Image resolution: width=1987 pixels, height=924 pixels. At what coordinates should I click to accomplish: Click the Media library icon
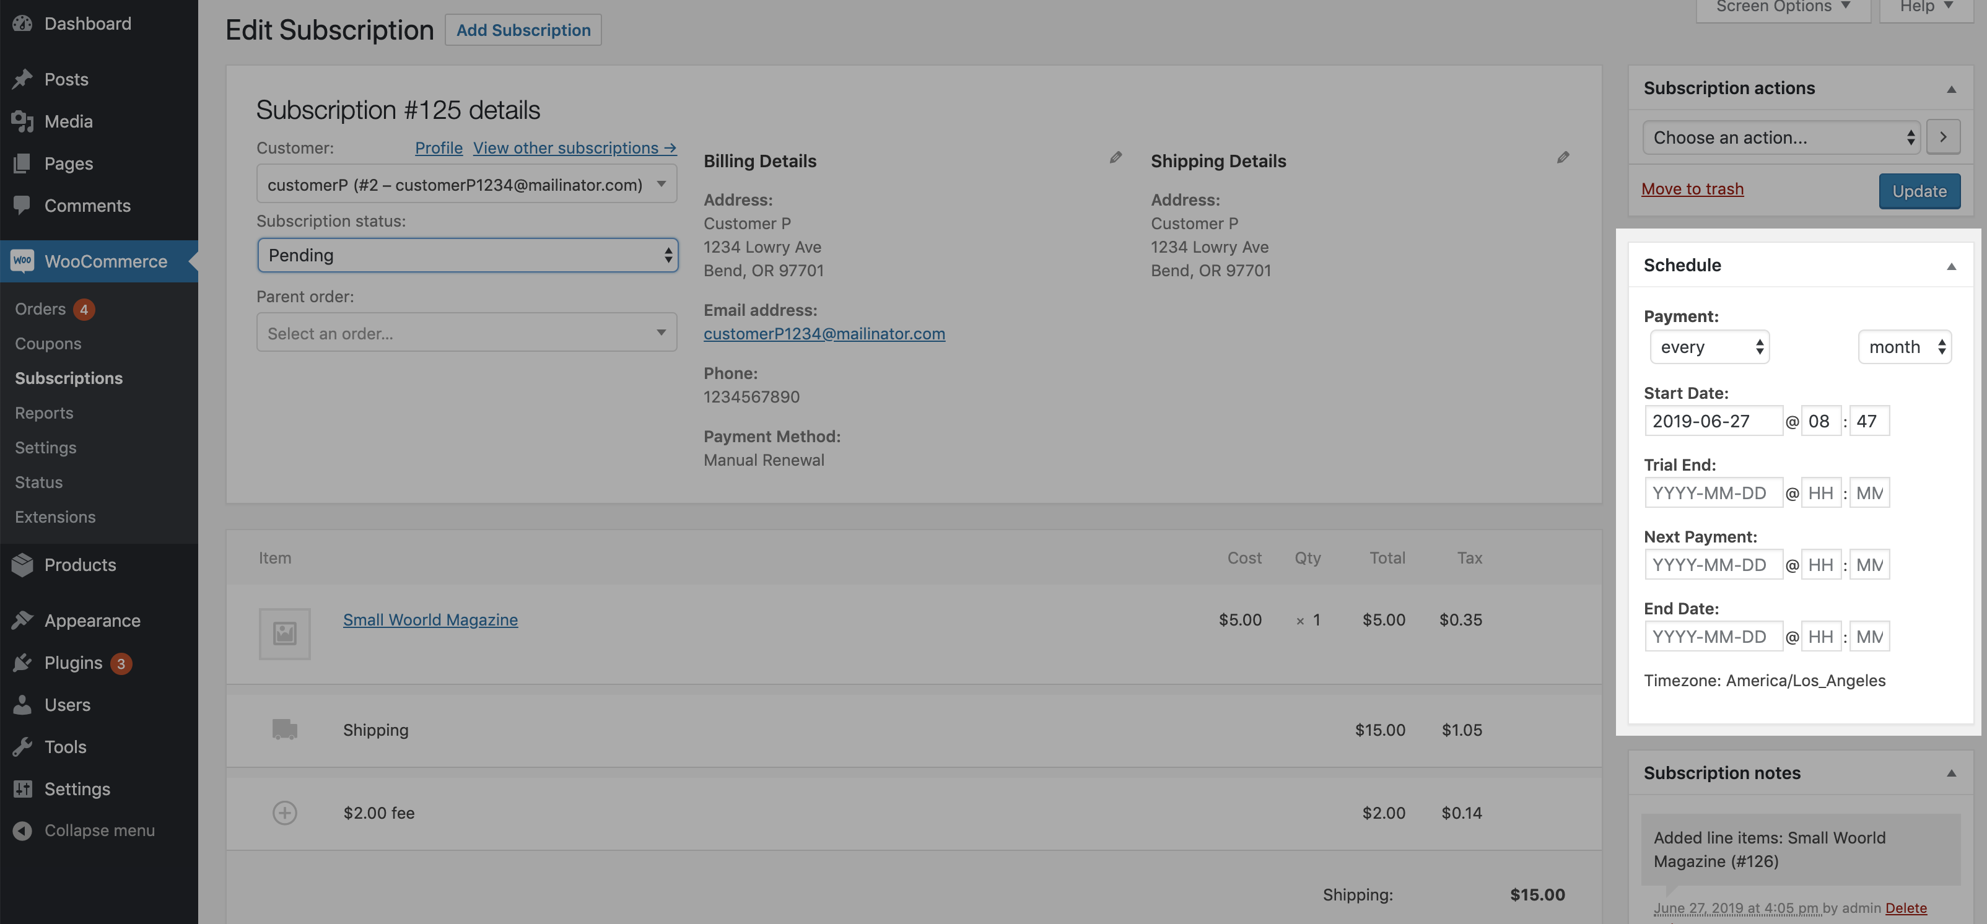[x=22, y=121]
